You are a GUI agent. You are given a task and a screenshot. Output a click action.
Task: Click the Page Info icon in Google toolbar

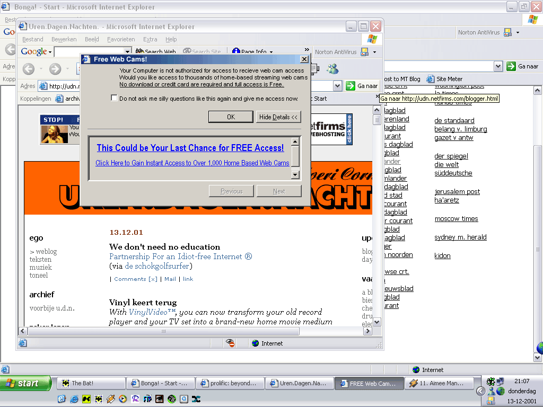pos(237,52)
